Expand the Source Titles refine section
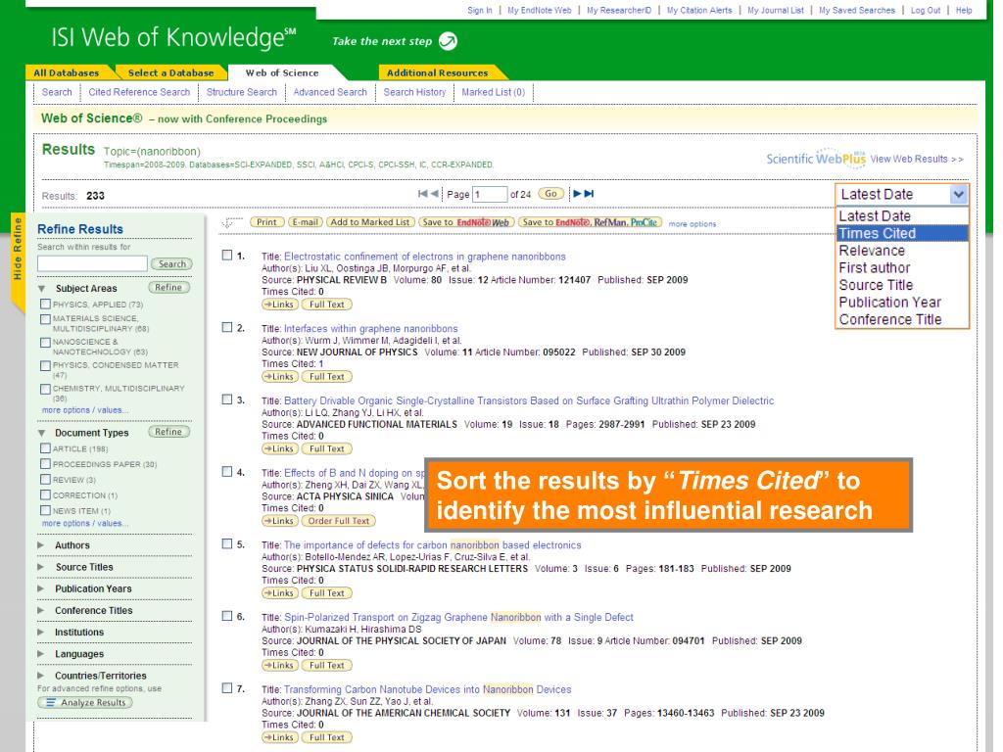 [x=41, y=567]
